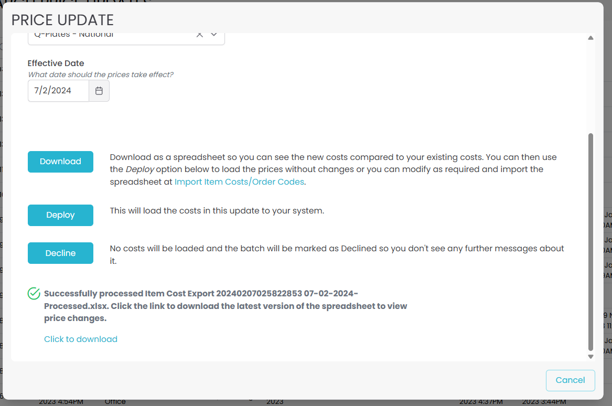
Task: Click the Successfully processed message text
Action: (226, 306)
